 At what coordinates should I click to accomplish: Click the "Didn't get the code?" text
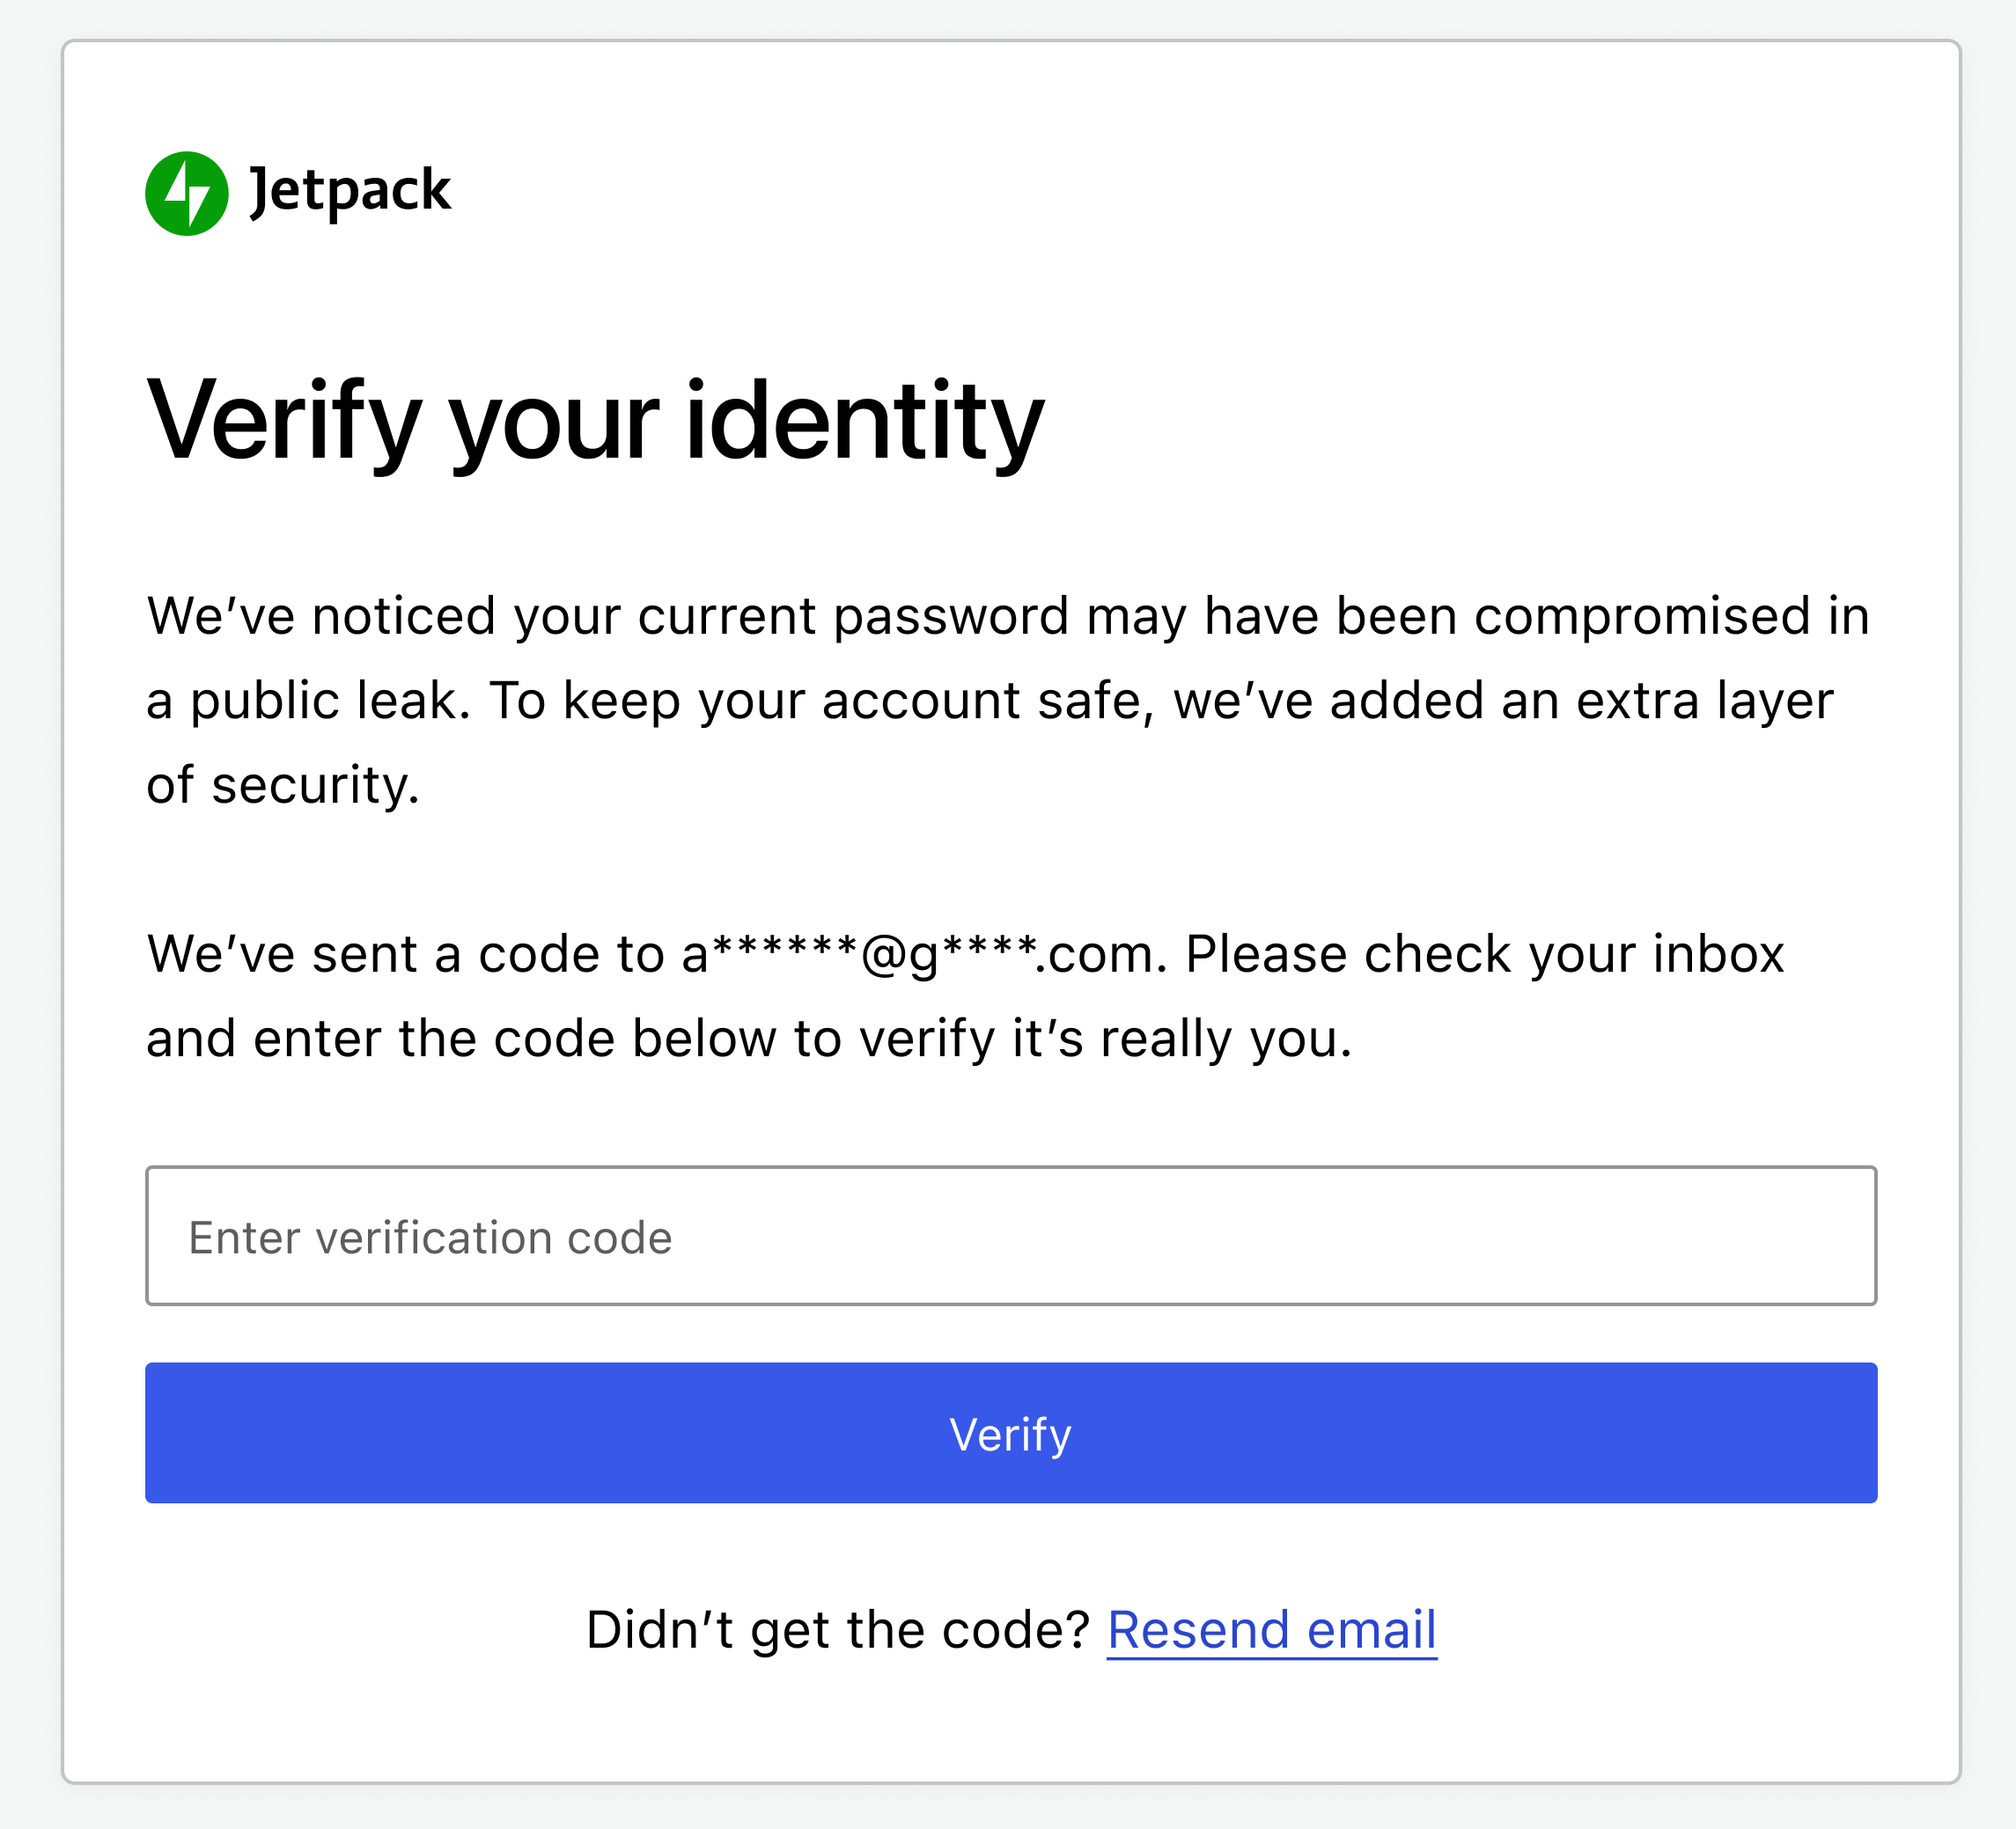click(837, 1630)
